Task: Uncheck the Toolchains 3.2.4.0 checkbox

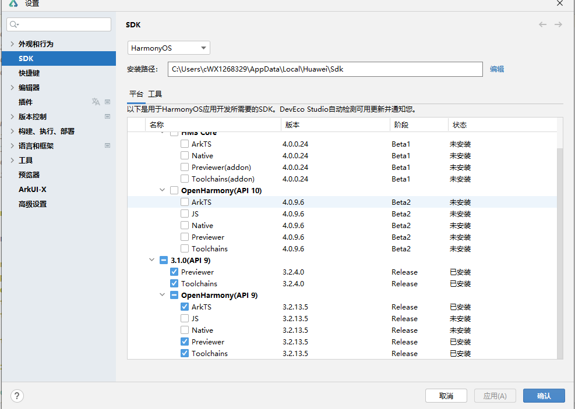Action: click(174, 283)
